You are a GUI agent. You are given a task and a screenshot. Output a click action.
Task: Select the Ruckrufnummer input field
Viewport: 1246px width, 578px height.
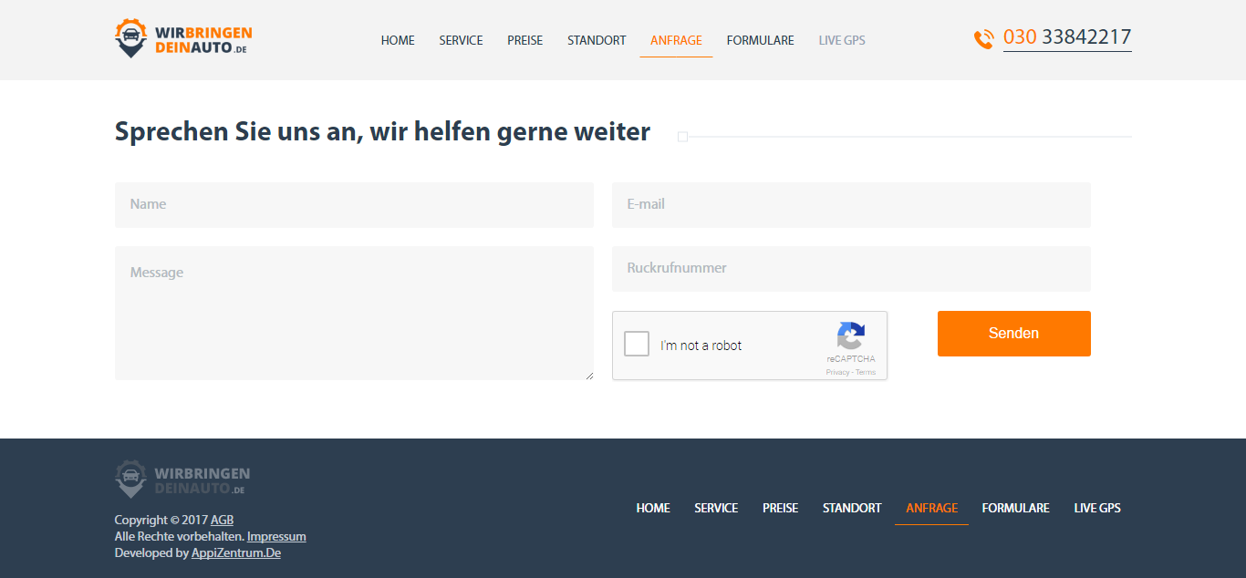click(851, 268)
